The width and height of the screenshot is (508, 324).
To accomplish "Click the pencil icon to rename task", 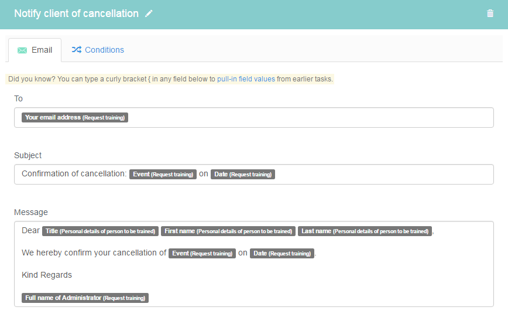I will click(149, 13).
